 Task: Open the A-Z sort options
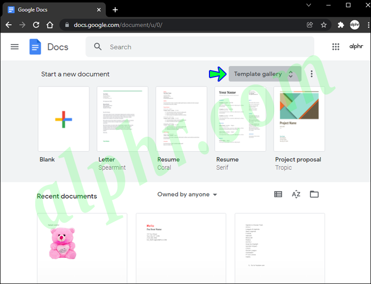point(296,195)
